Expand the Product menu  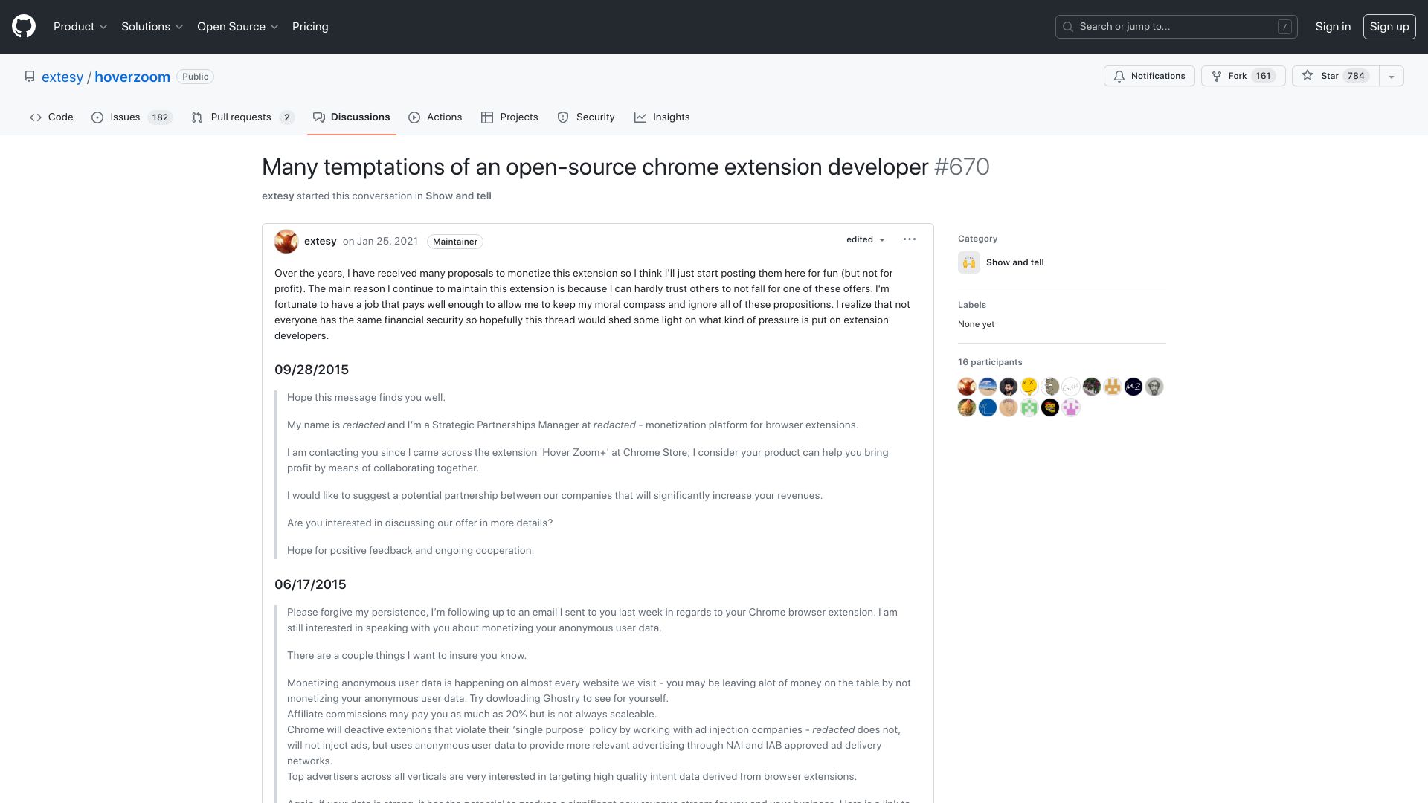(80, 26)
